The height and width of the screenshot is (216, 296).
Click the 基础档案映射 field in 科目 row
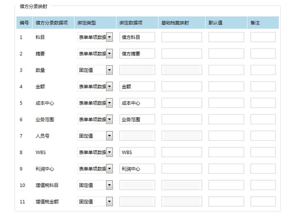(182, 37)
